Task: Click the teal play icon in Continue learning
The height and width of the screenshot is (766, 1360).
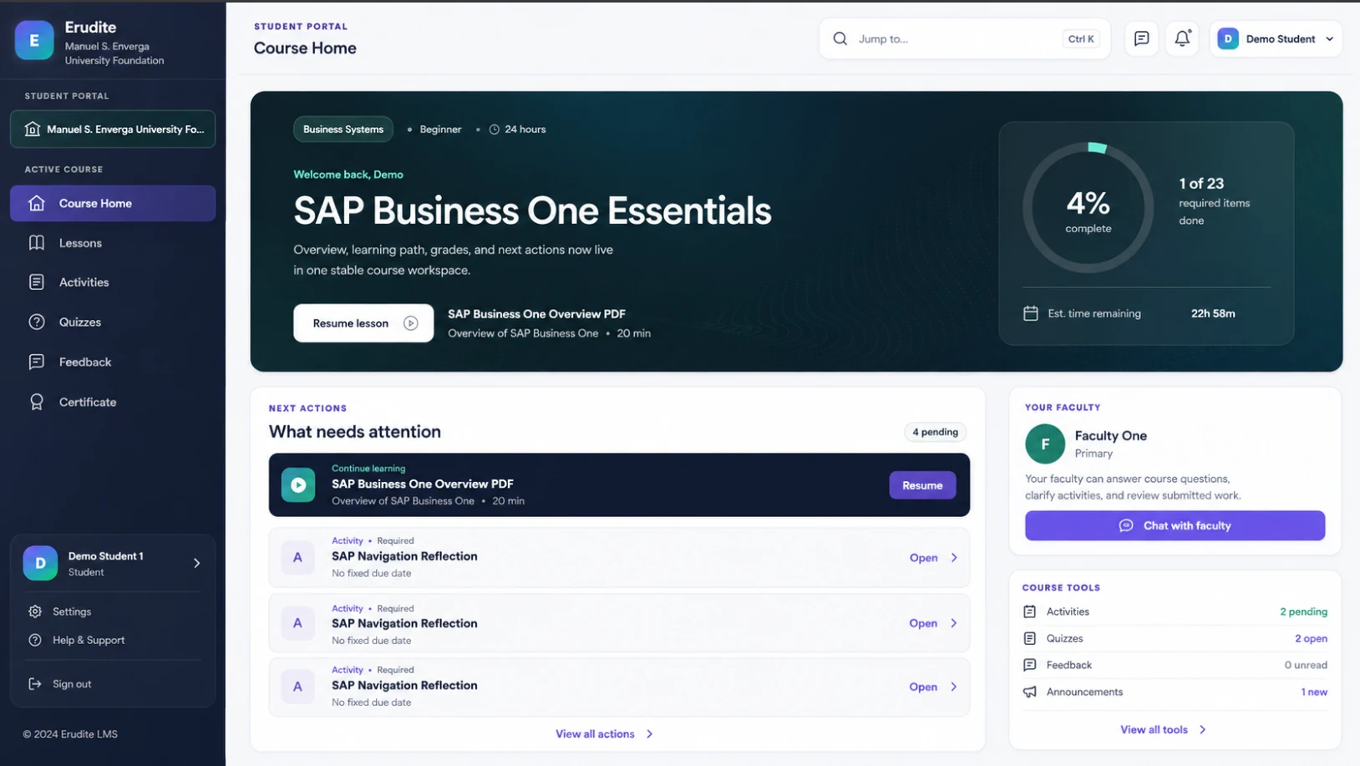Action: coord(298,485)
